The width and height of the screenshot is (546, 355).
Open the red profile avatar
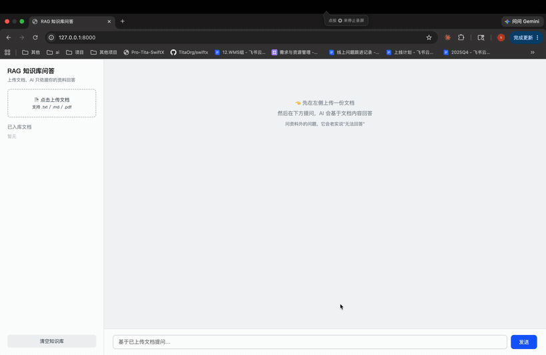(x=501, y=37)
